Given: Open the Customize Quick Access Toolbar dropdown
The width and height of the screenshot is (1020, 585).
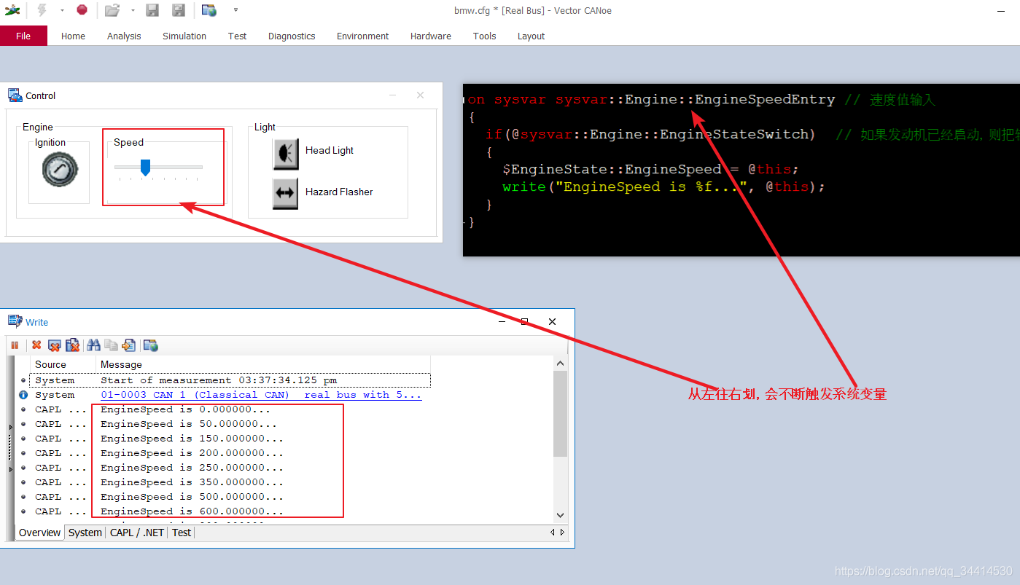Looking at the screenshot, I should tap(235, 10).
